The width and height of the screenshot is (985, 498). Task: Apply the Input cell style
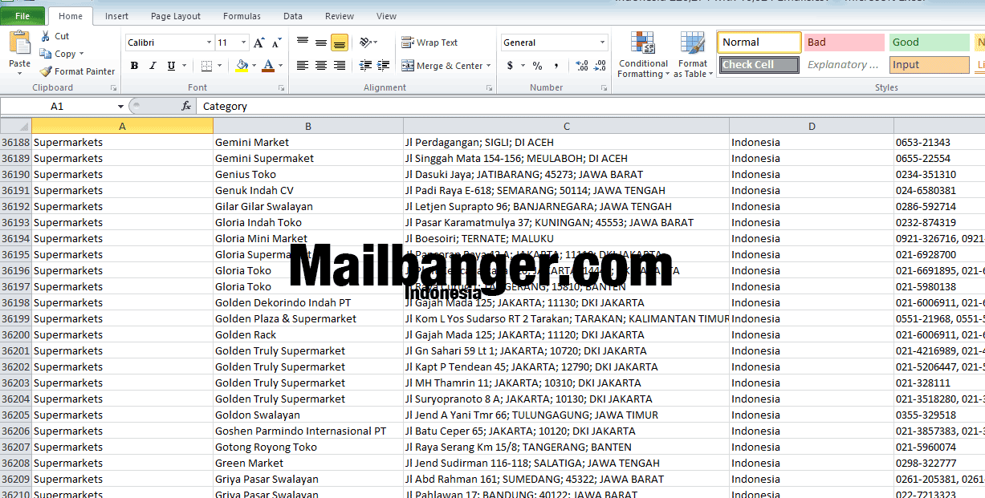coord(930,65)
